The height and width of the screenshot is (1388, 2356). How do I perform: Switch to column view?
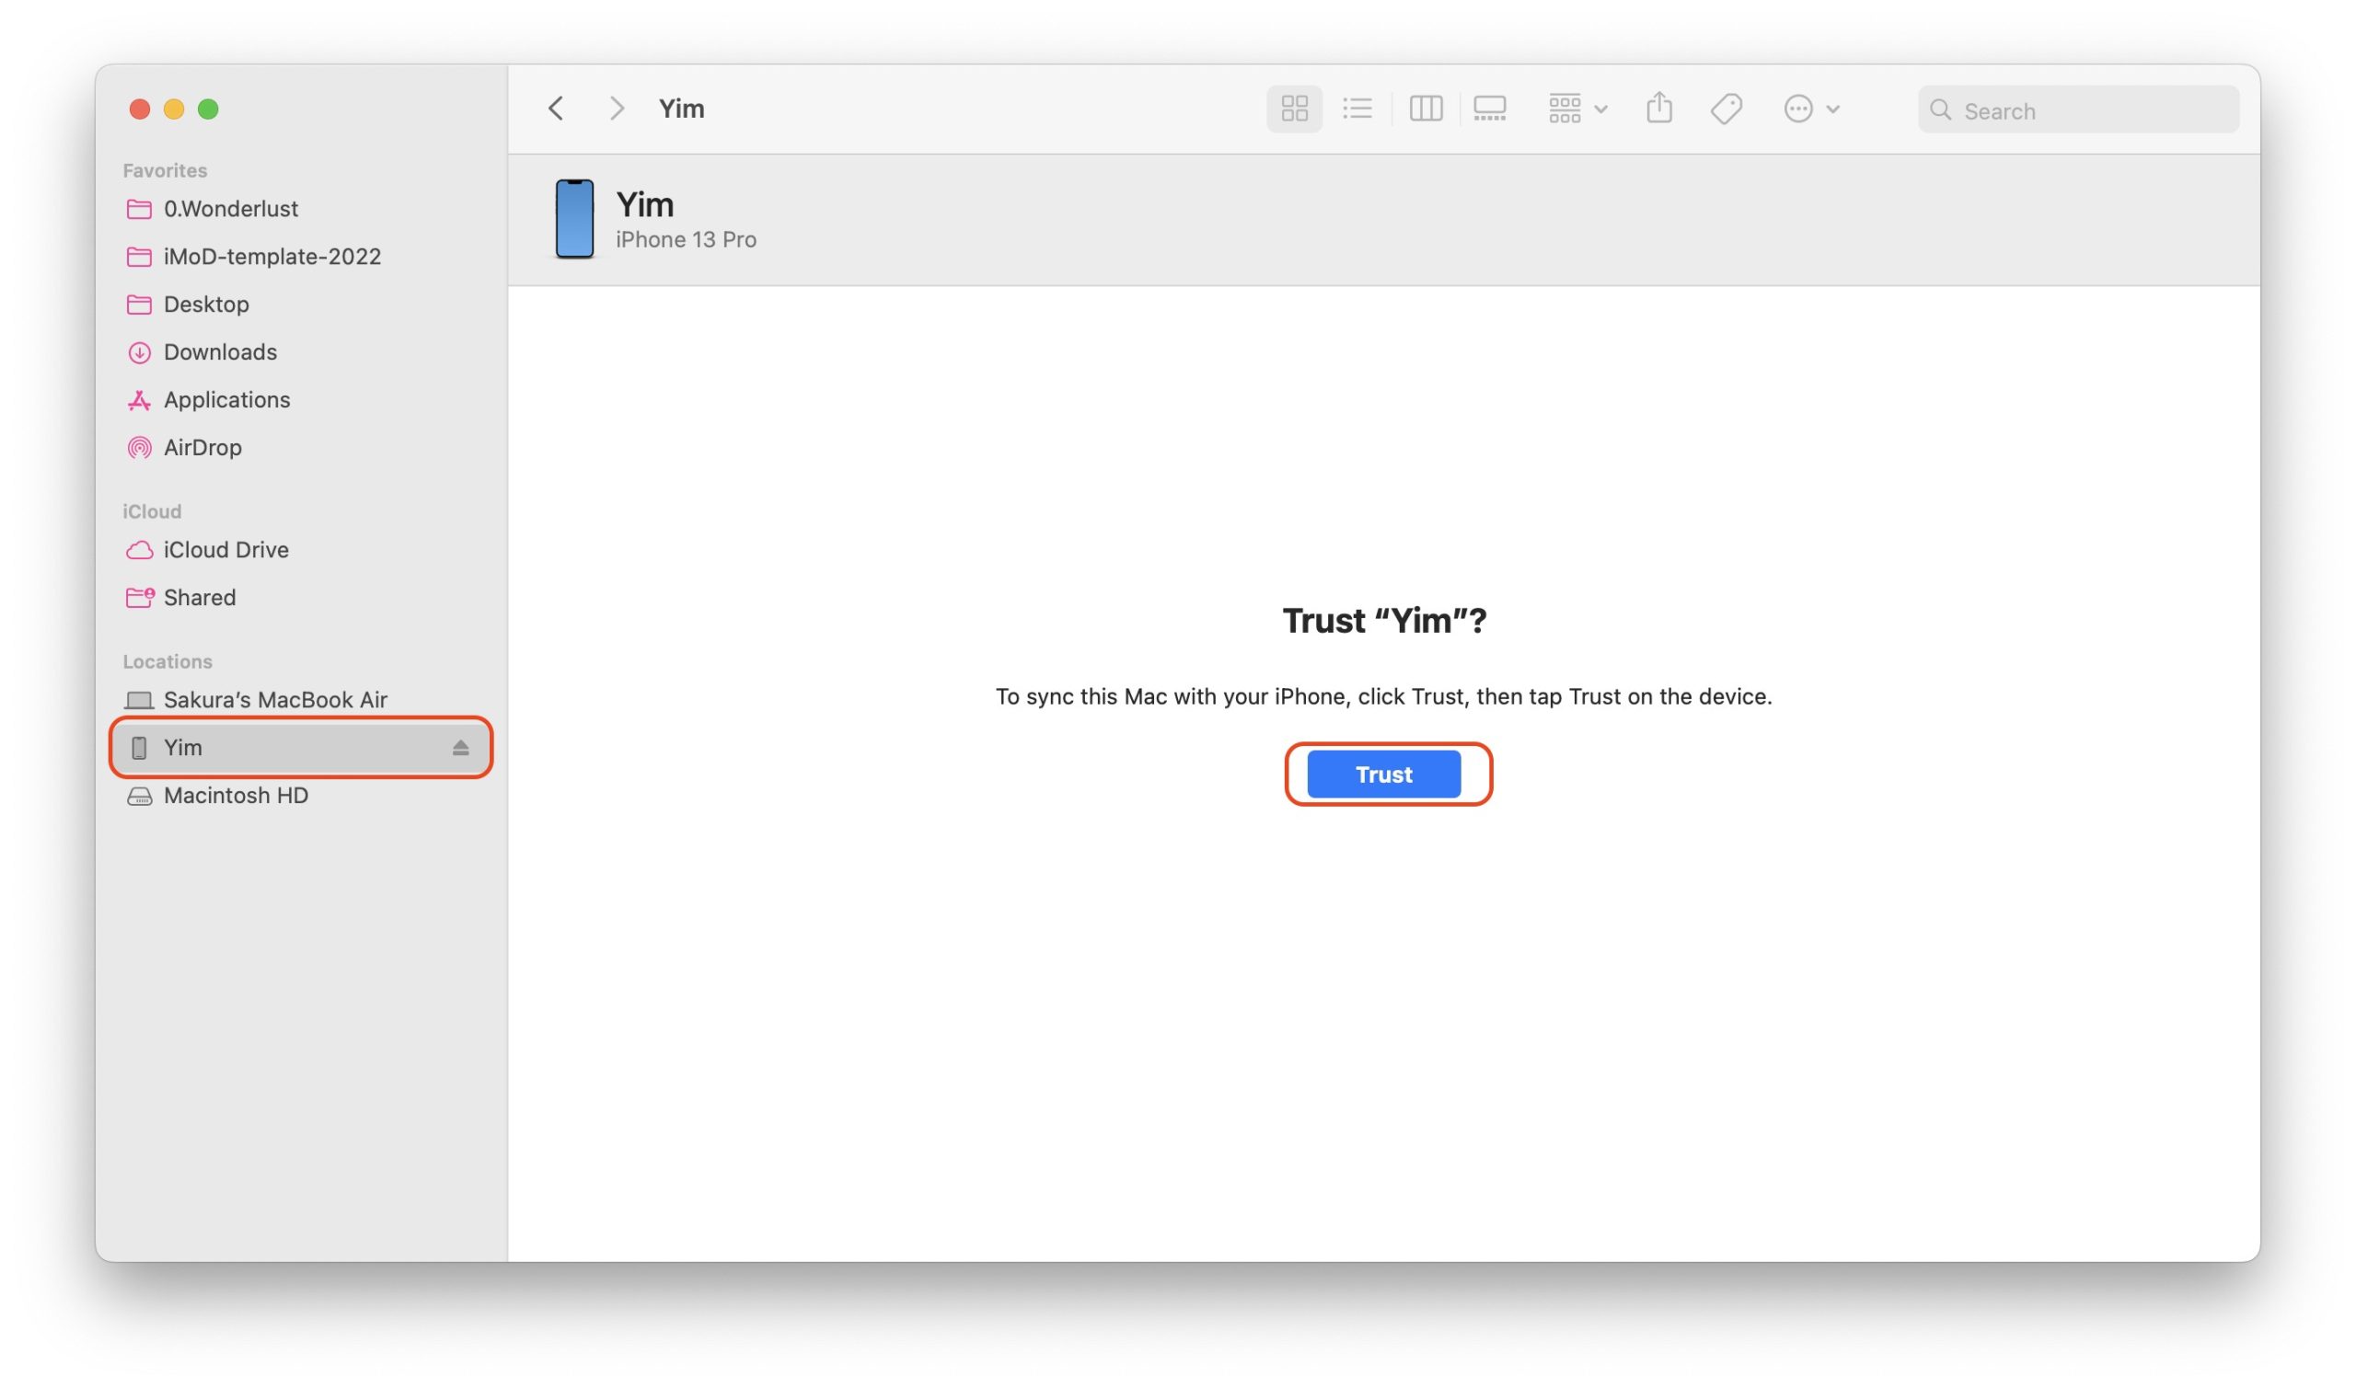(1425, 109)
